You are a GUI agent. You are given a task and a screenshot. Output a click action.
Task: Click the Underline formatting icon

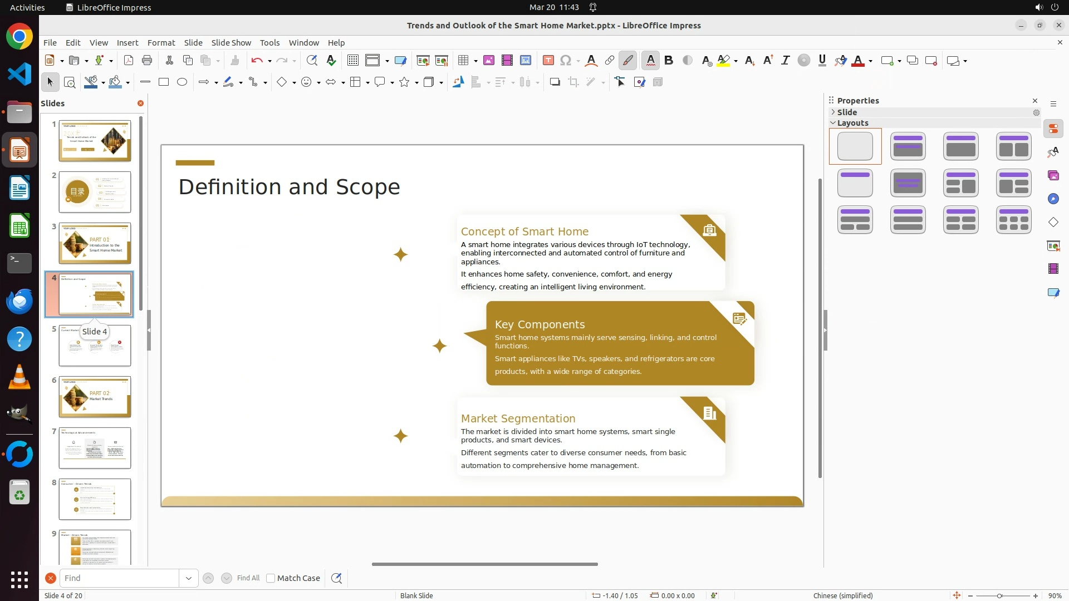tap(822, 61)
